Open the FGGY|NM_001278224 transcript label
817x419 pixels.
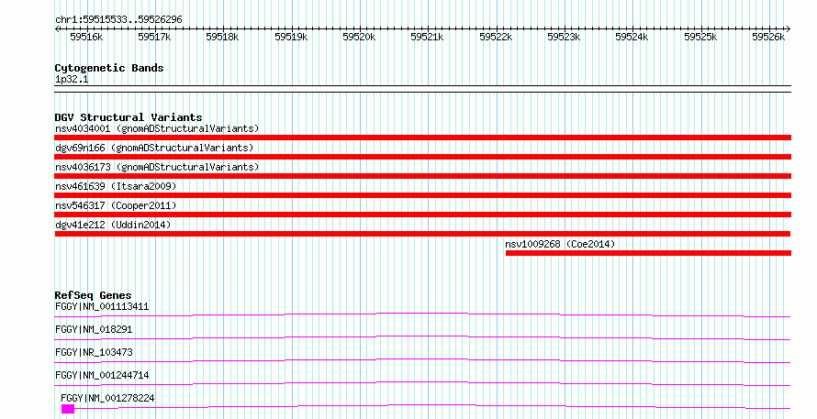pyautogui.click(x=107, y=398)
